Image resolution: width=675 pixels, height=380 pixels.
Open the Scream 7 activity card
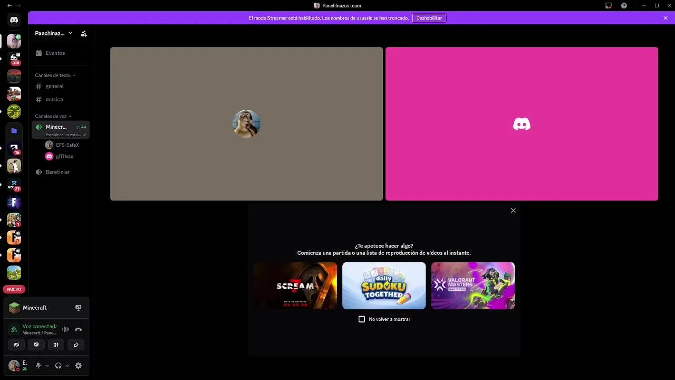pyautogui.click(x=295, y=286)
